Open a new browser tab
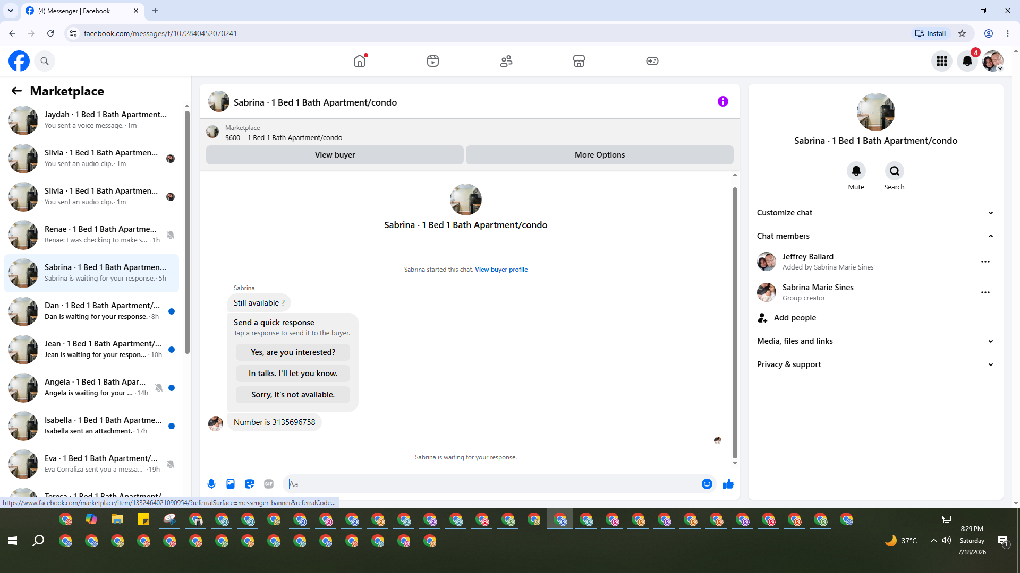The height and width of the screenshot is (573, 1020). [155, 11]
